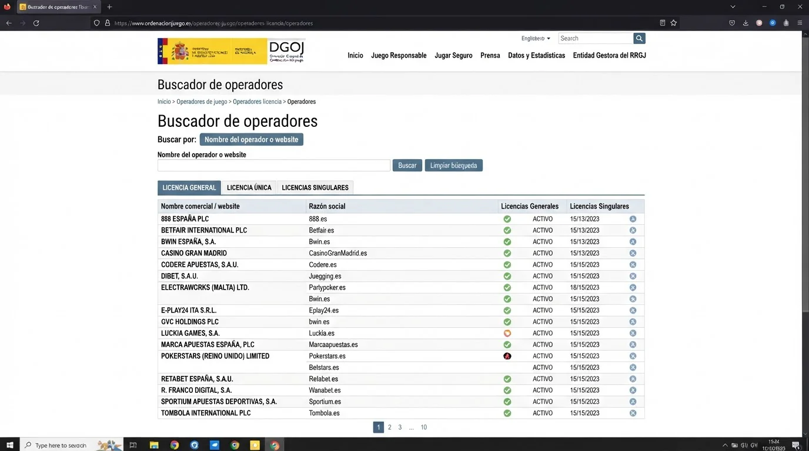This screenshot has width=809, height=451.
Task: Open the Windows Start menu
Action: coord(9,445)
